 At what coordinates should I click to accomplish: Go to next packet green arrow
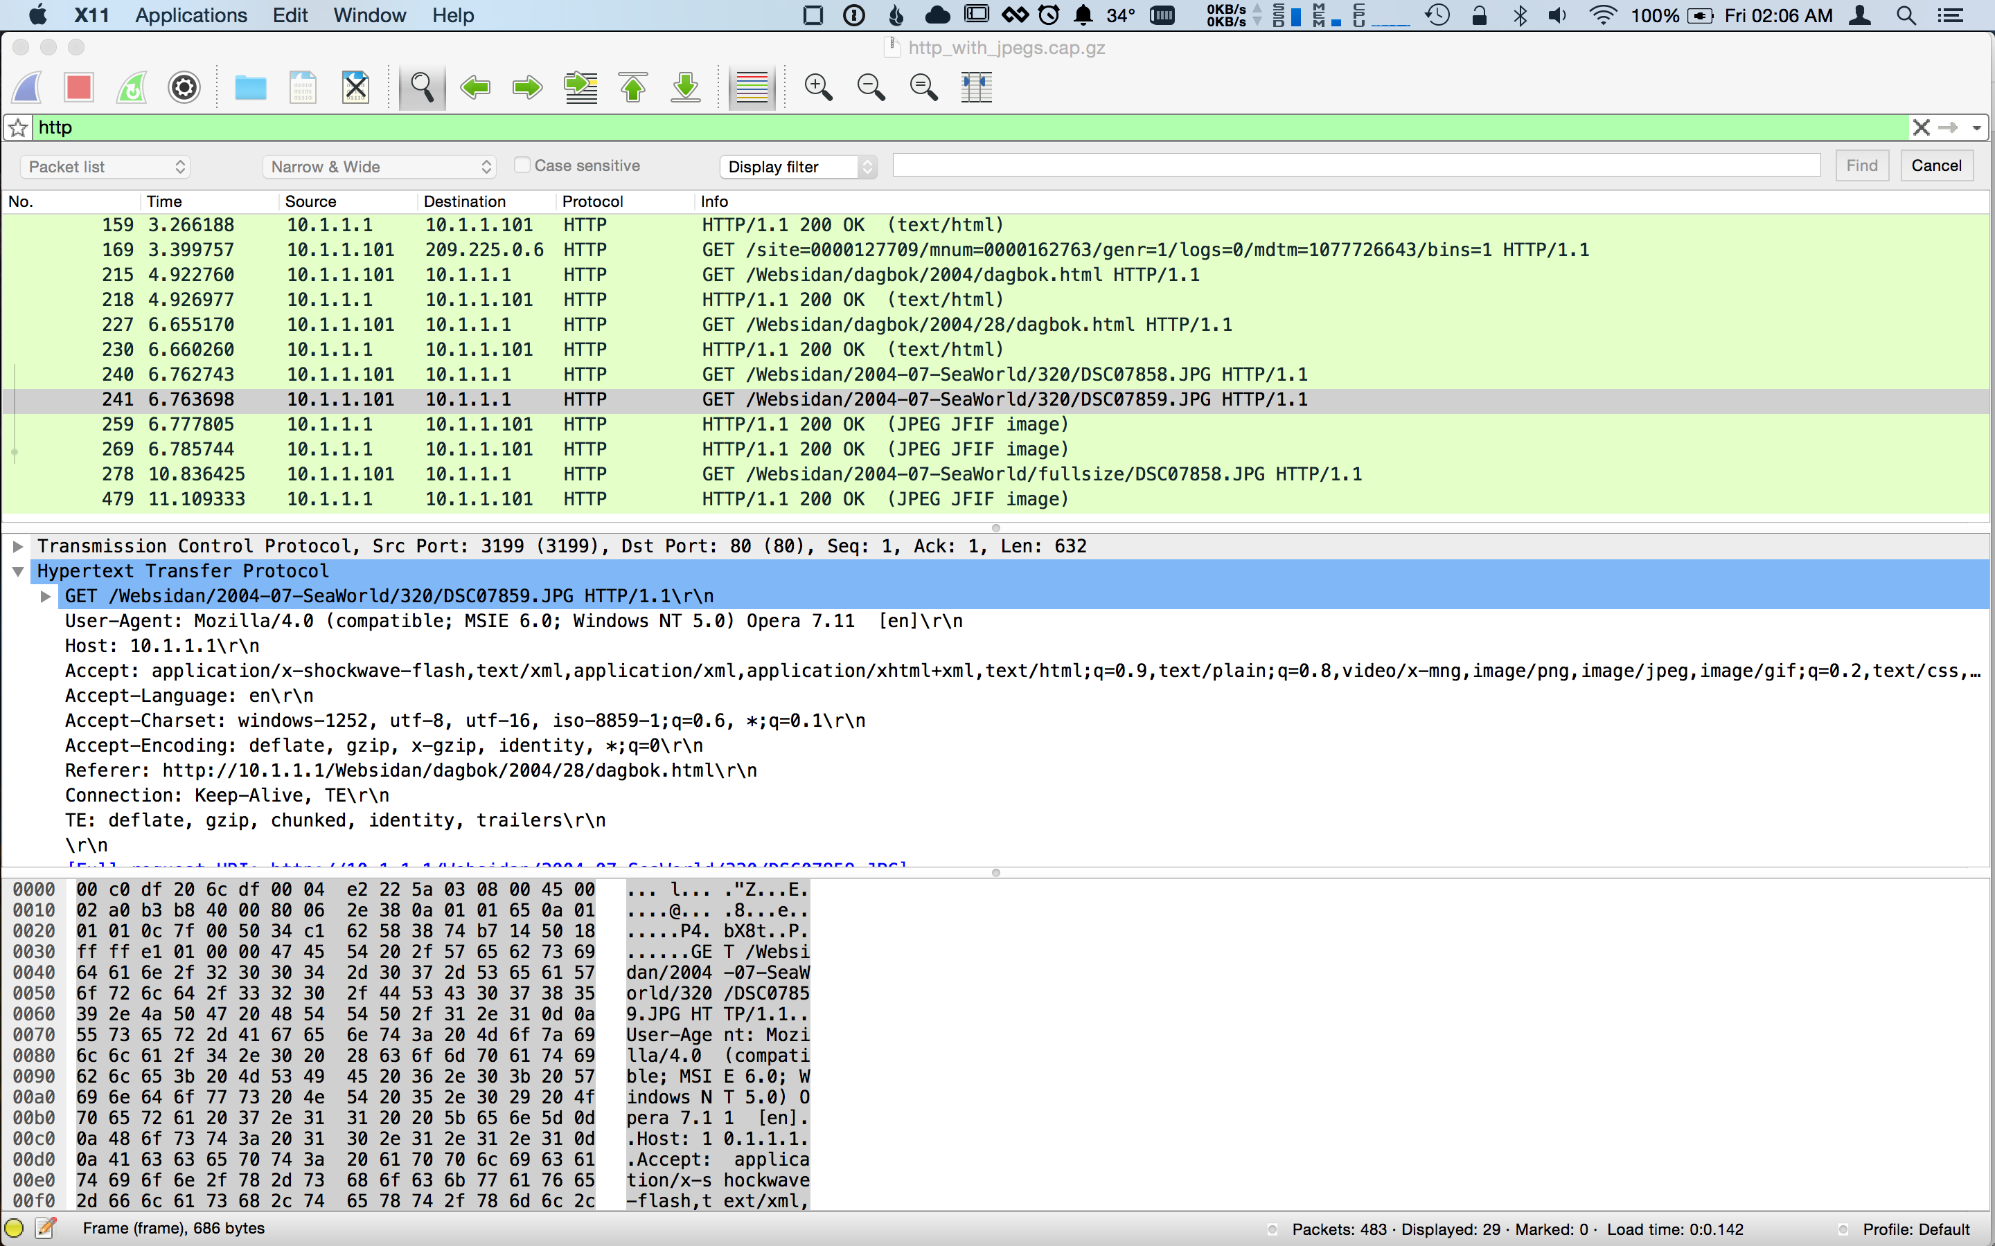pyautogui.click(x=528, y=87)
